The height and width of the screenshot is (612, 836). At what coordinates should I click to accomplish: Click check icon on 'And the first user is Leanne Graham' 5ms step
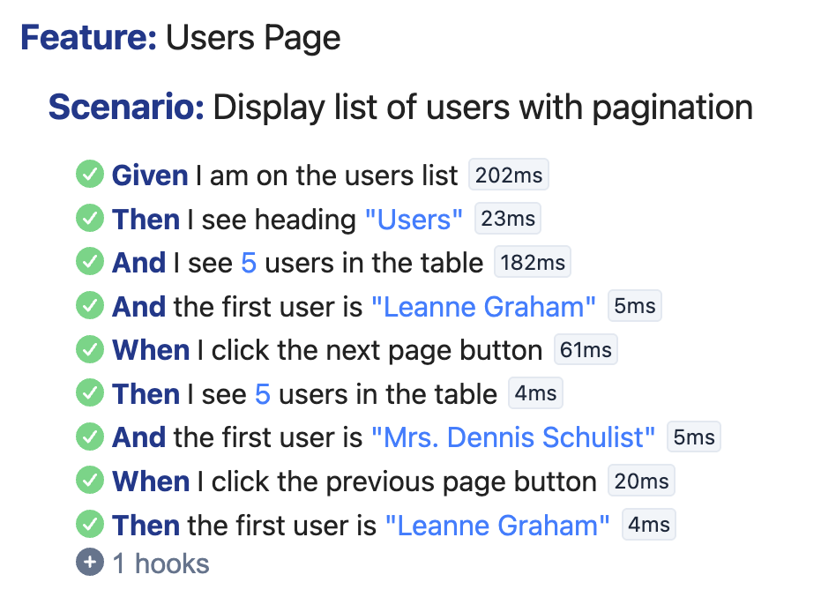coord(90,305)
